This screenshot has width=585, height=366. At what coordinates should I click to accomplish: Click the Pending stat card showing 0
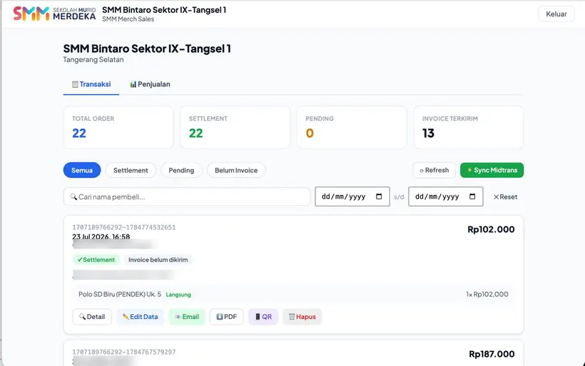click(x=352, y=127)
